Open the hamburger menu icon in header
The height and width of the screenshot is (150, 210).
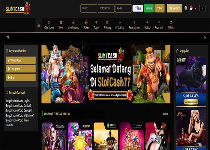pyautogui.click(x=202, y=8)
